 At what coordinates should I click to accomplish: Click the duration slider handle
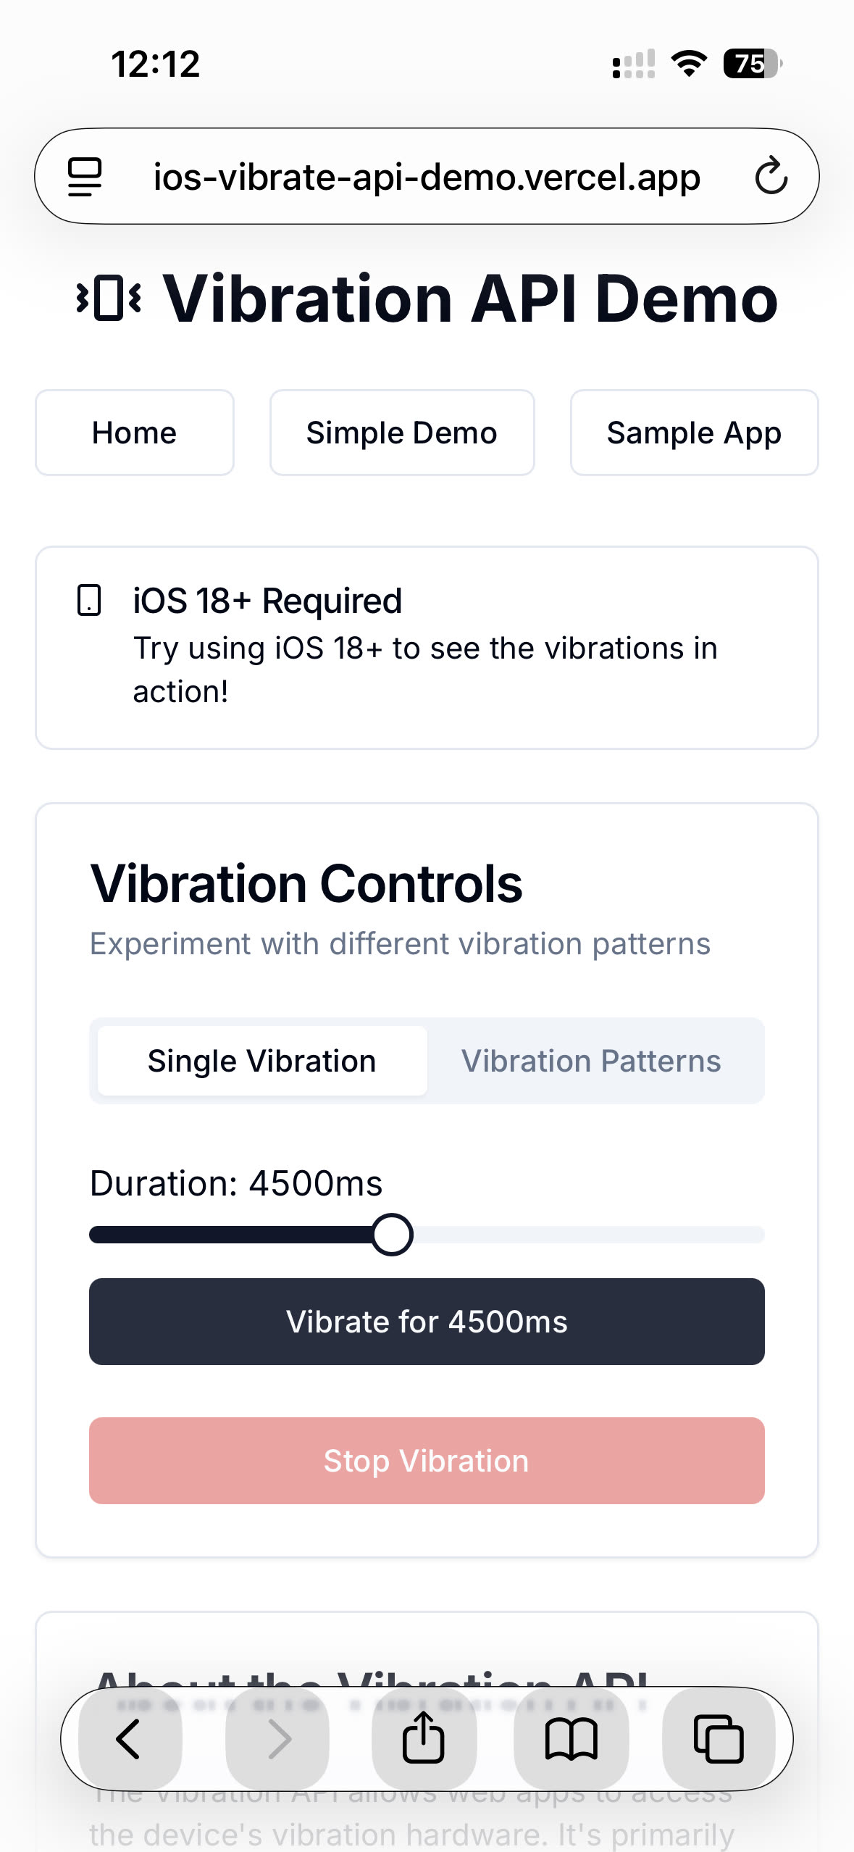(x=393, y=1235)
